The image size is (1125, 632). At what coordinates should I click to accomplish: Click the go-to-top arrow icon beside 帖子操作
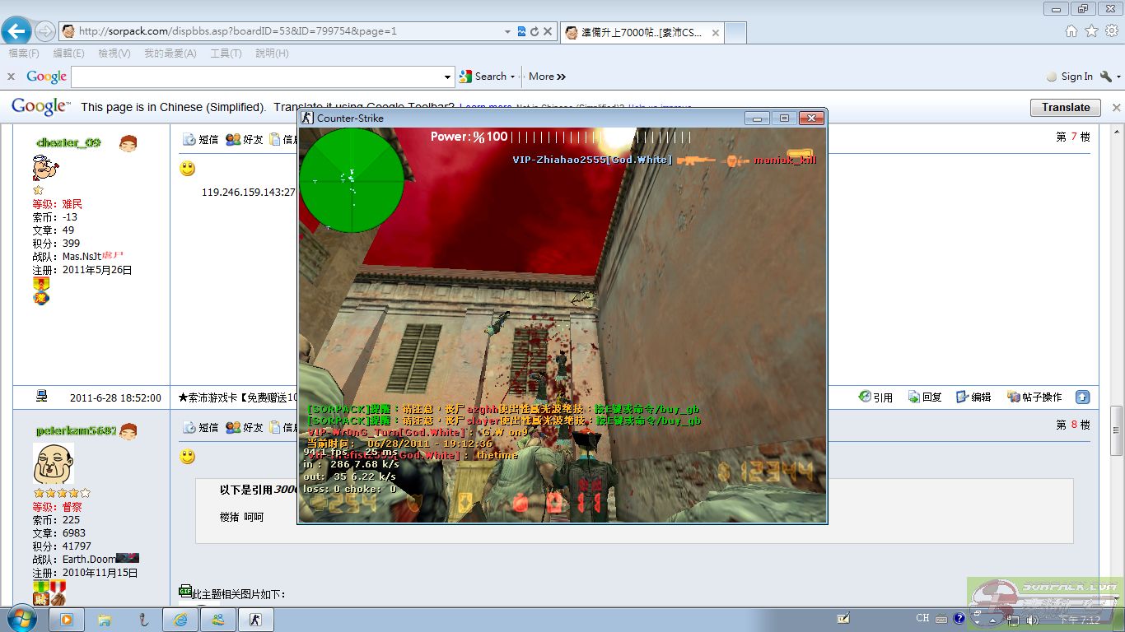pyautogui.click(x=1082, y=397)
